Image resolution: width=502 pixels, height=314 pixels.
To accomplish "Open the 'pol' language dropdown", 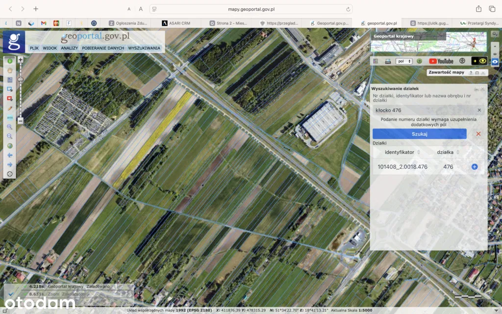I will pyautogui.click(x=404, y=61).
